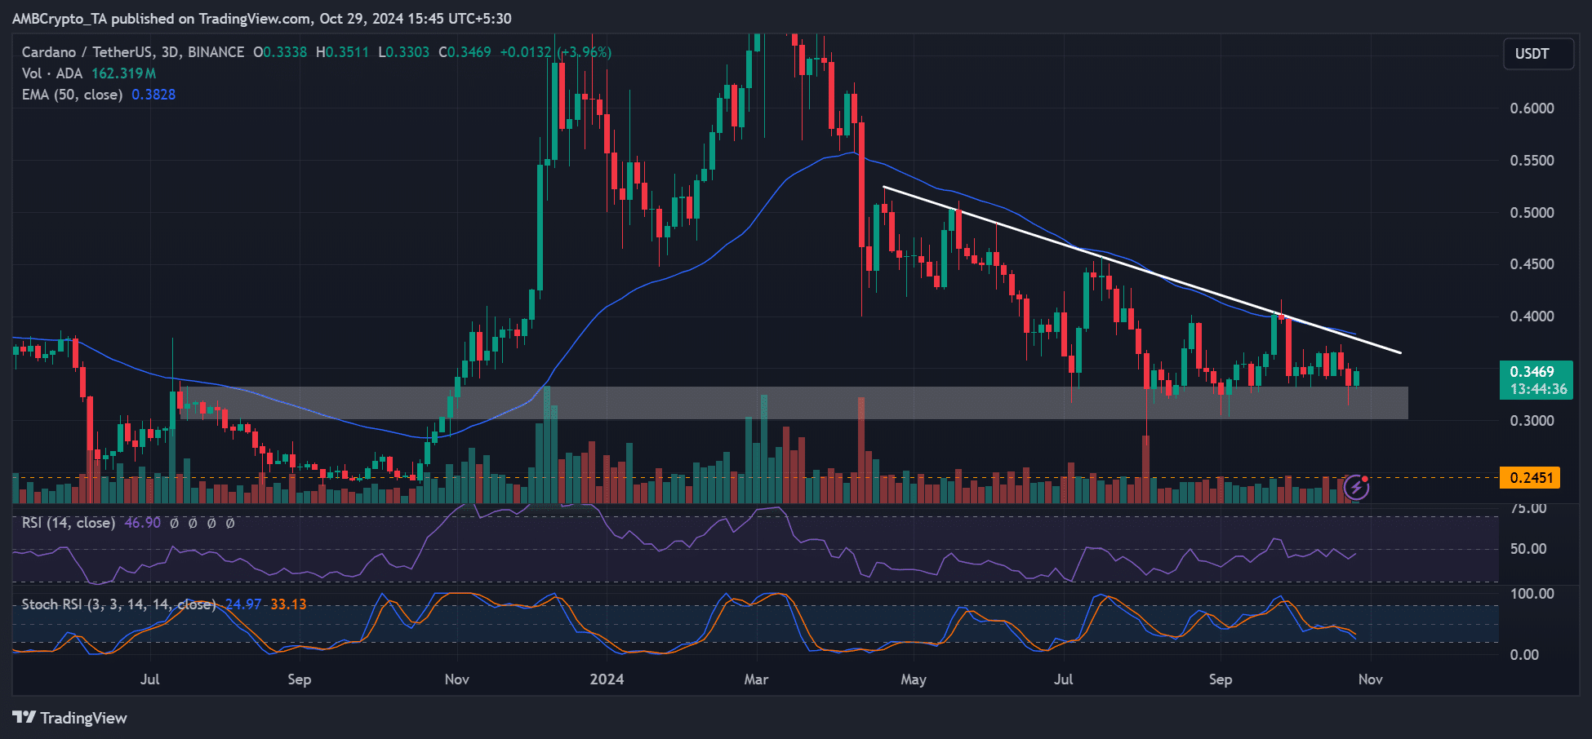
Task: Click the Mar label on the time axis
Action: (756, 679)
